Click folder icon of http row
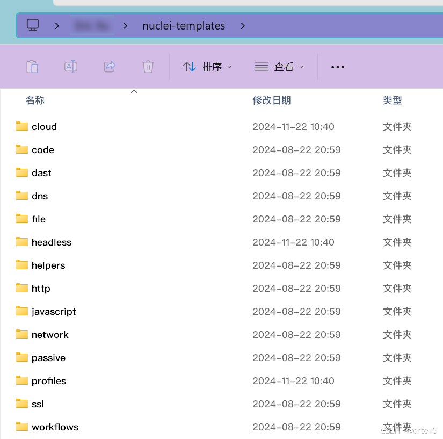The width and height of the screenshot is (443, 439). tap(22, 288)
